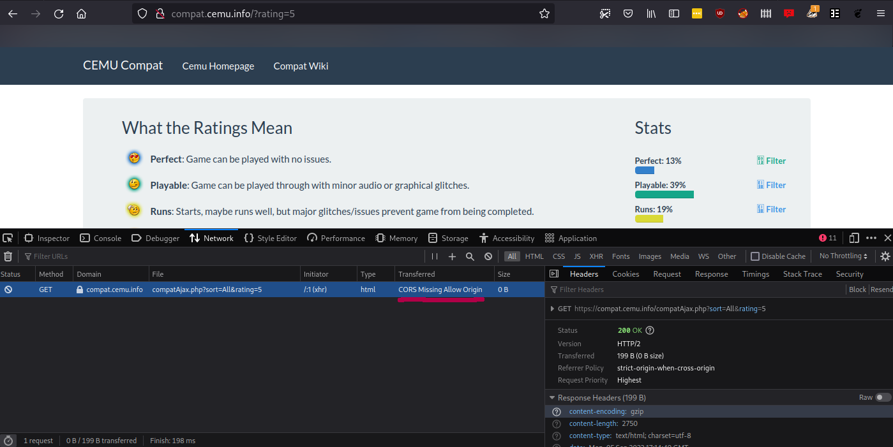Filter requests by XHR type
Image resolution: width=893 pixels, height=447 pixels.
(x=596, y=256)
